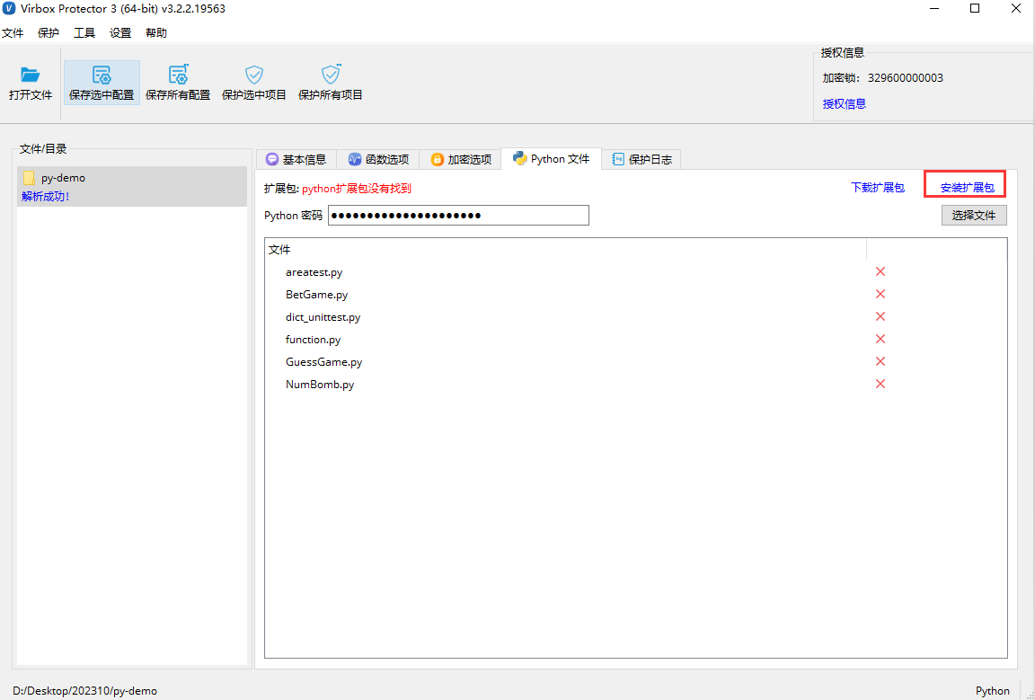Click the Virbox Protector app logo in title bar
This screenshot has width=1035, height=700.
tap(9, 9)
